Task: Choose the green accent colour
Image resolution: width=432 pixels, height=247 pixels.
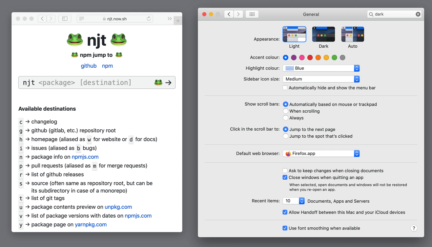Action: pos(334,58)
